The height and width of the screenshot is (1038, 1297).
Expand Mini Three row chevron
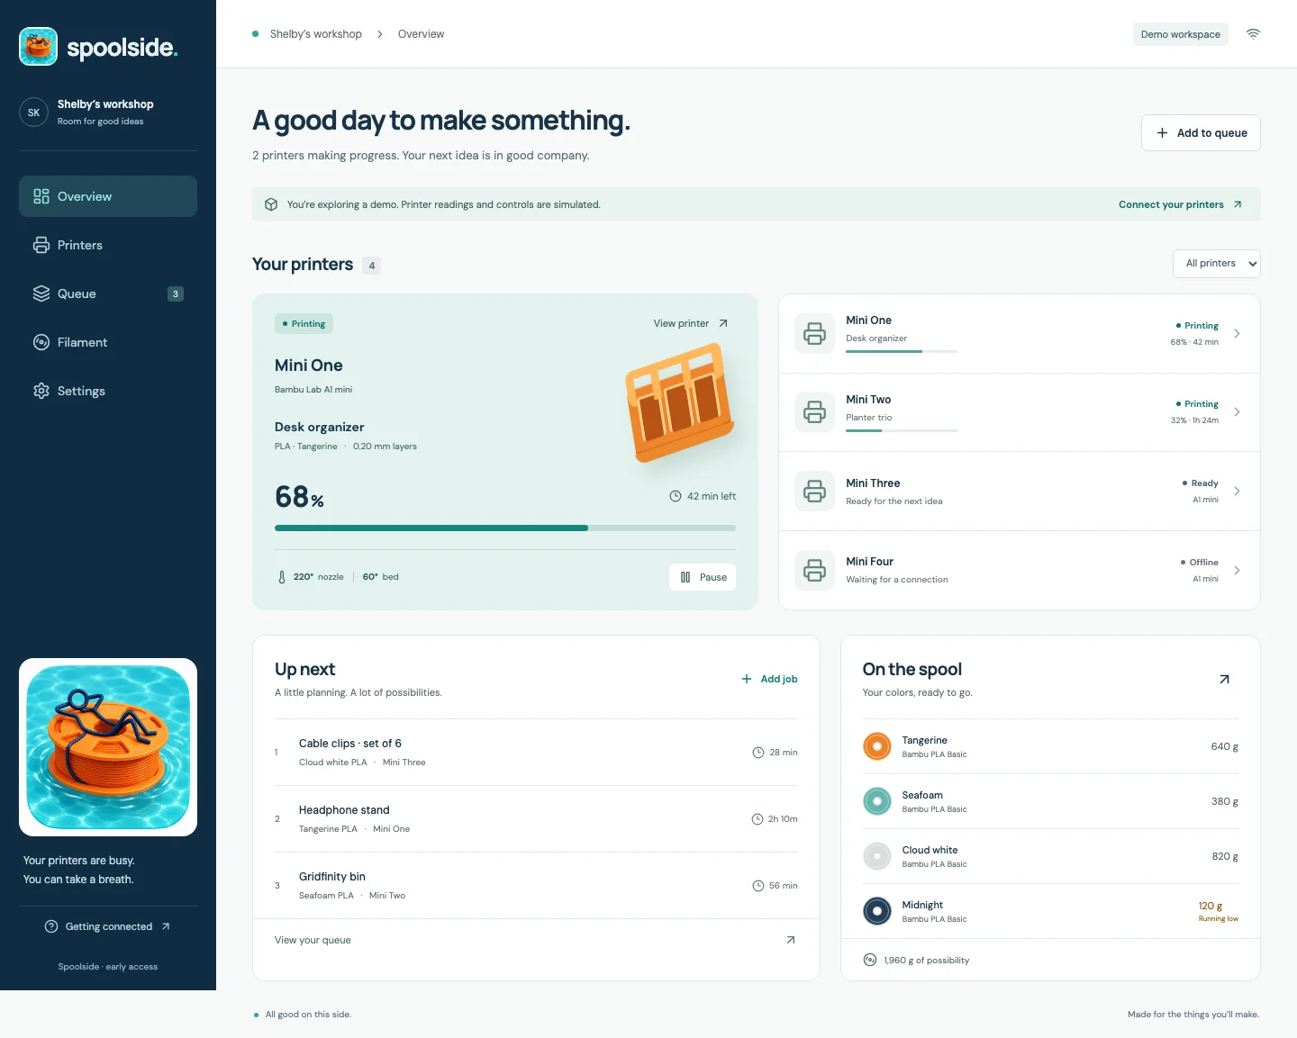(1237, 492)
